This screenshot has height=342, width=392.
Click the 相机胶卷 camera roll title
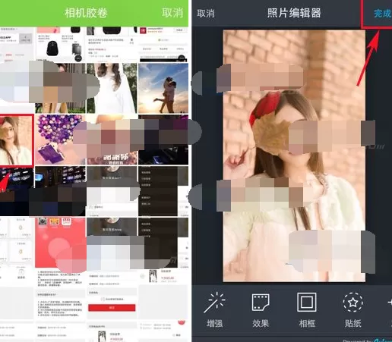[86, 13]
